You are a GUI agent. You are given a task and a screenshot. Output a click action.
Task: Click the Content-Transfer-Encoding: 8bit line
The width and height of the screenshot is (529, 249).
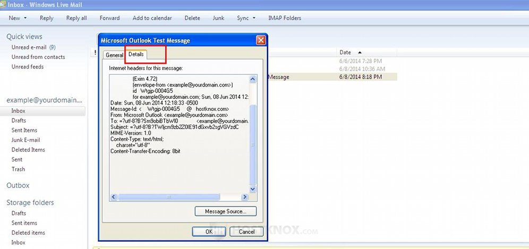click(146, 151)
